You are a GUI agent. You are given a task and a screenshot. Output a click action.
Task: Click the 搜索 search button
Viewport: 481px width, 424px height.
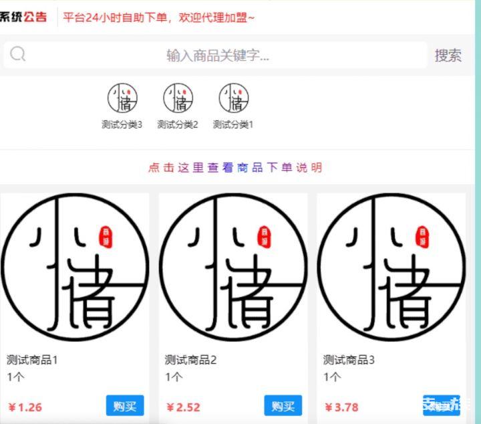coord(448,56)
